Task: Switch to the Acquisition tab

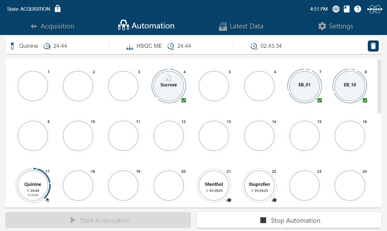Action: 52,26
